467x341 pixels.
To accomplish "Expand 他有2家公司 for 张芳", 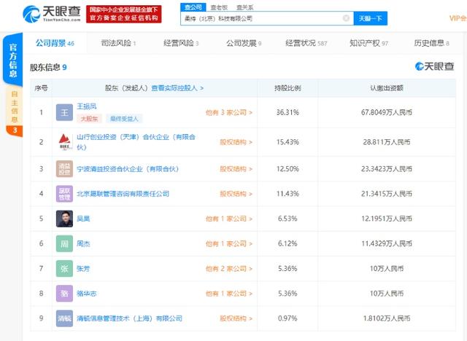I will 228,269.
